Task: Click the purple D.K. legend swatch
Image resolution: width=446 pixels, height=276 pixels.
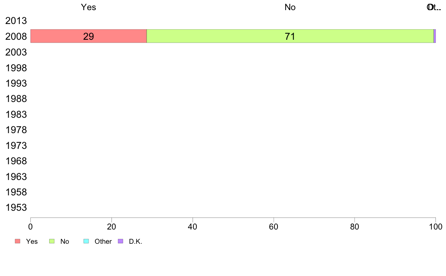Action: 121,241
